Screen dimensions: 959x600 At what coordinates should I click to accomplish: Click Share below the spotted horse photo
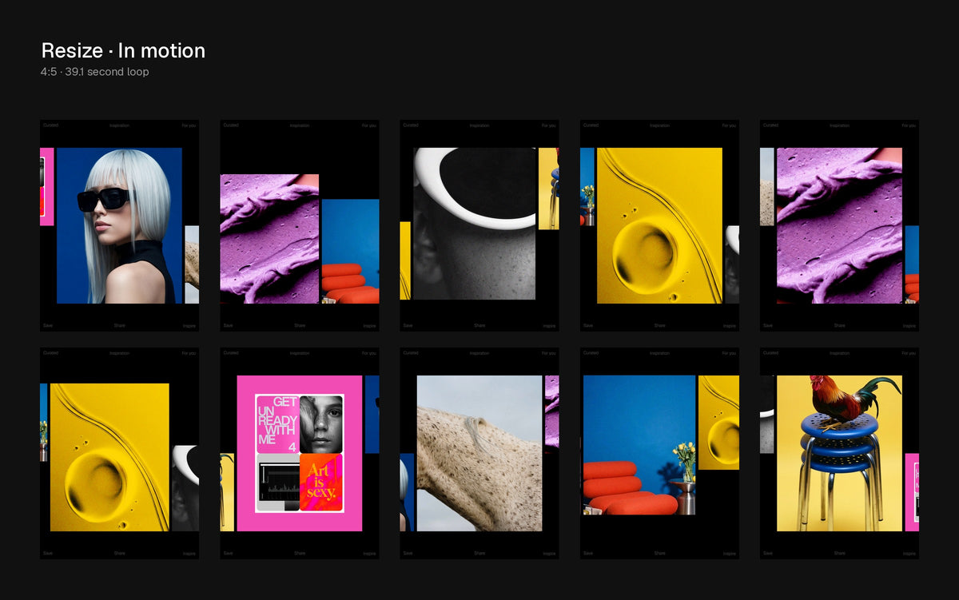pos(479,553)
